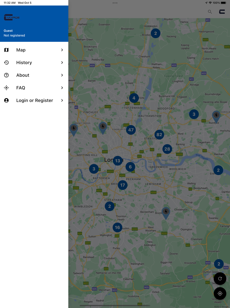Tap the charger pin near Romford
The height and width of the screenshot is (308, 230).
(x=216, y=116)
